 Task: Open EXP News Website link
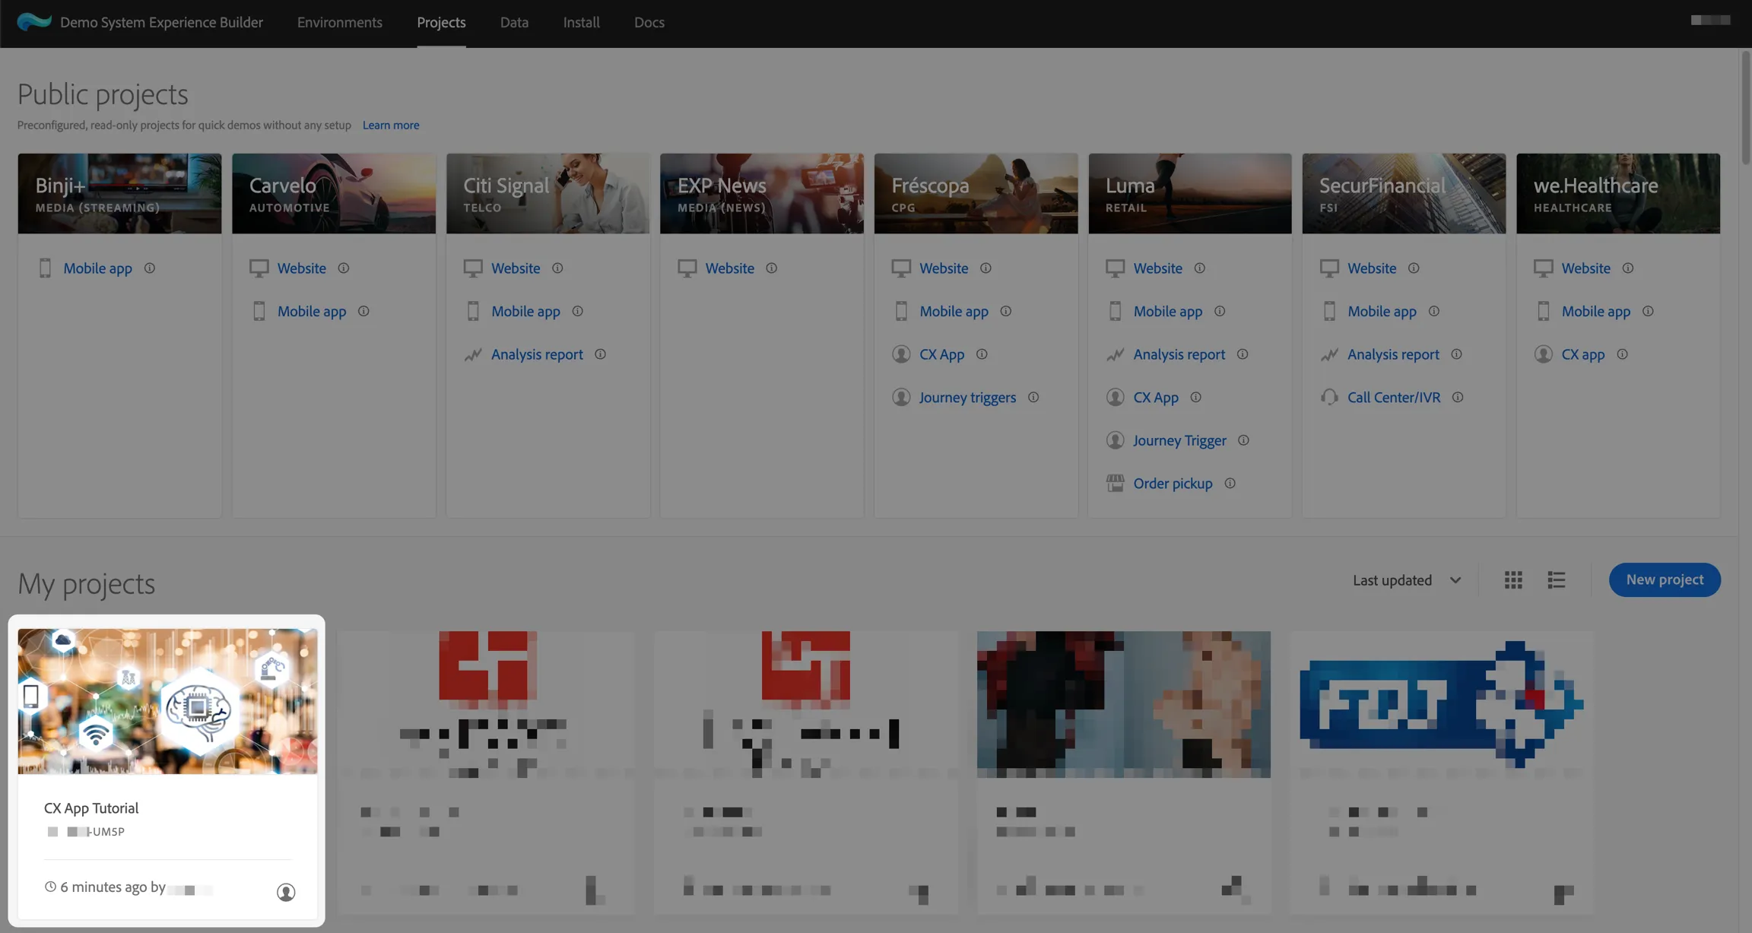pyautogui.click(x=729, y=268)
